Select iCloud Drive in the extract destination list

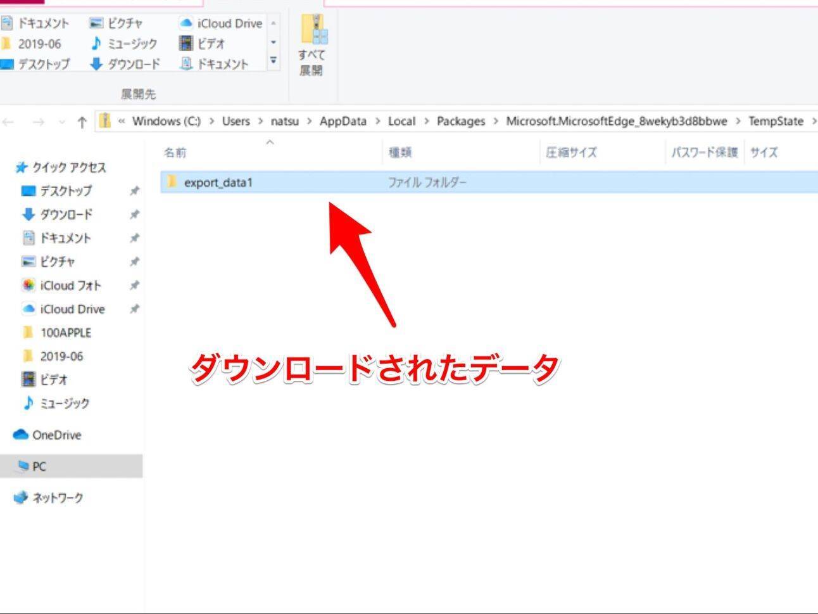tap(229, 23)
